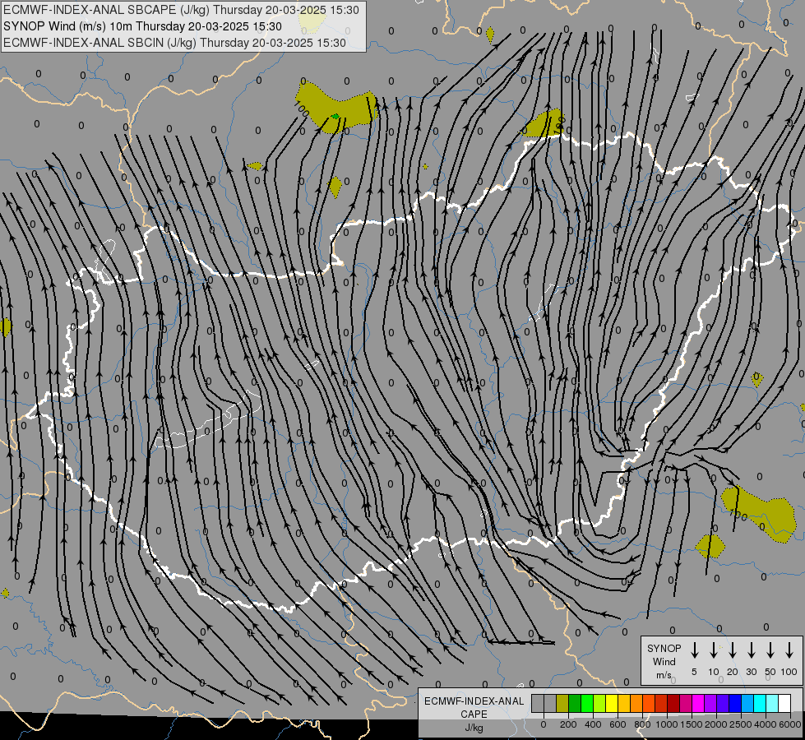
Task: Click the SBCAPE title line in the header
Action: click(x=181, y=10)
